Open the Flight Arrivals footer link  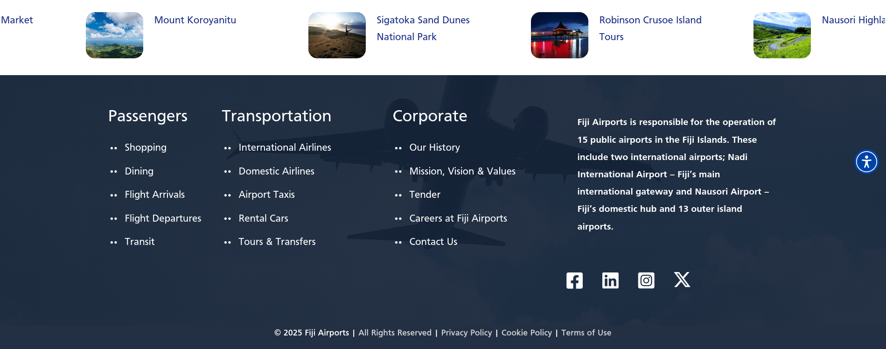tap(154, 195)
